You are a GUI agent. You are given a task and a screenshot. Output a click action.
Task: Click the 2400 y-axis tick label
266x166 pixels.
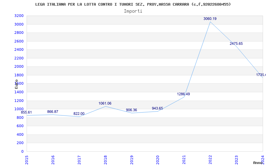click(19, 50)
